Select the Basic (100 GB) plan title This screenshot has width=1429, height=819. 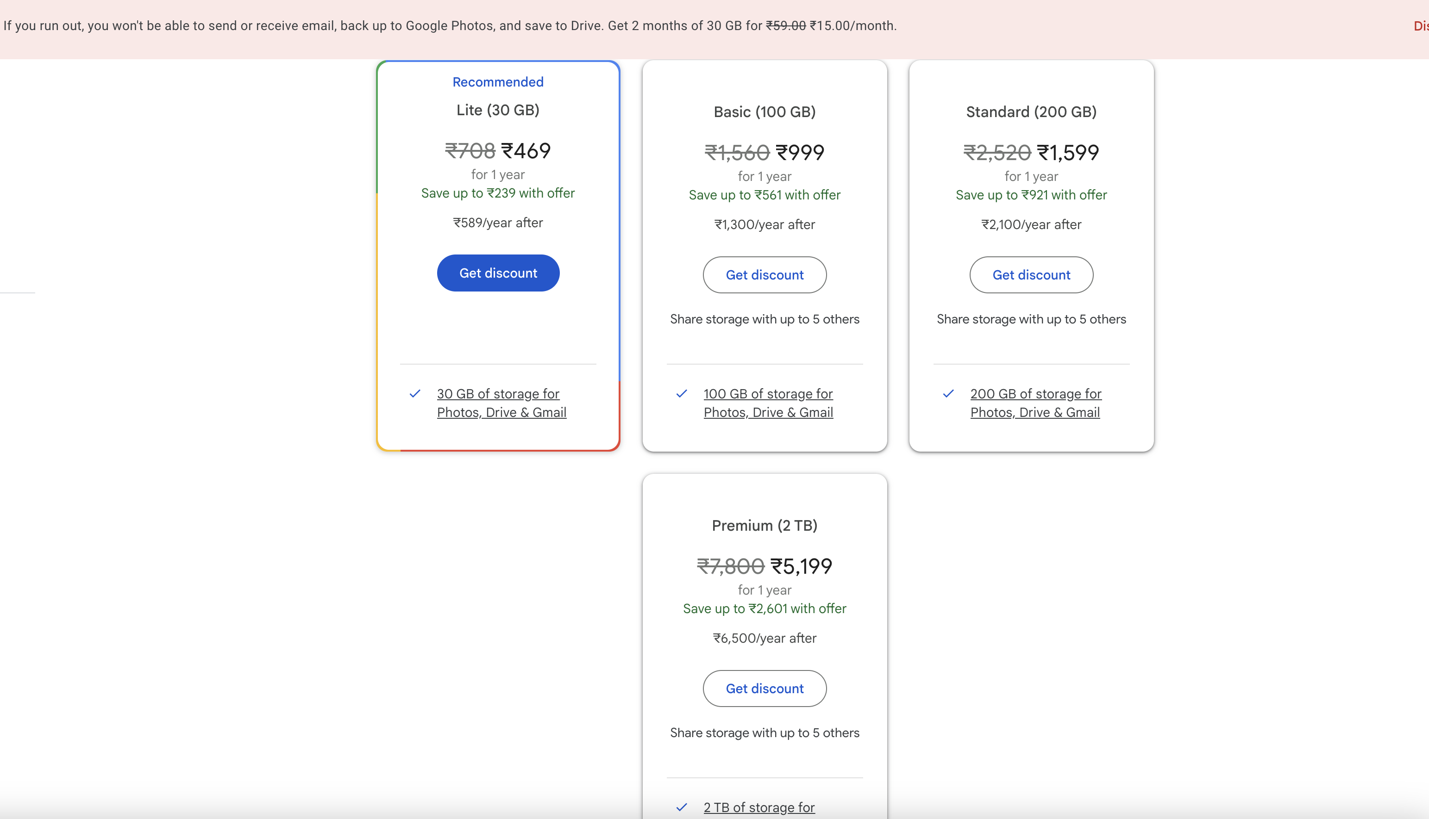765,112
